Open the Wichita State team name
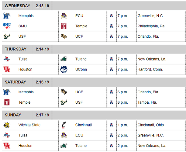This screenshot has width=186, height=152. click(29, 125)
